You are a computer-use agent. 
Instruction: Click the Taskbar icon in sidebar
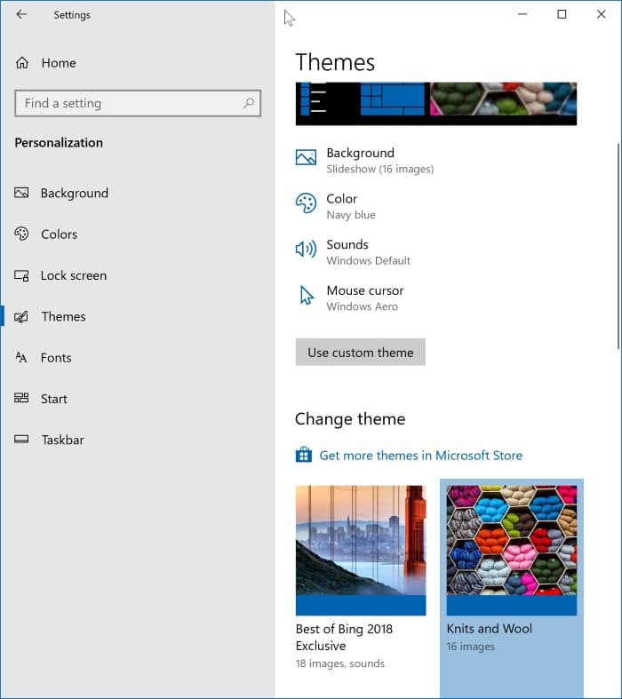21,440
